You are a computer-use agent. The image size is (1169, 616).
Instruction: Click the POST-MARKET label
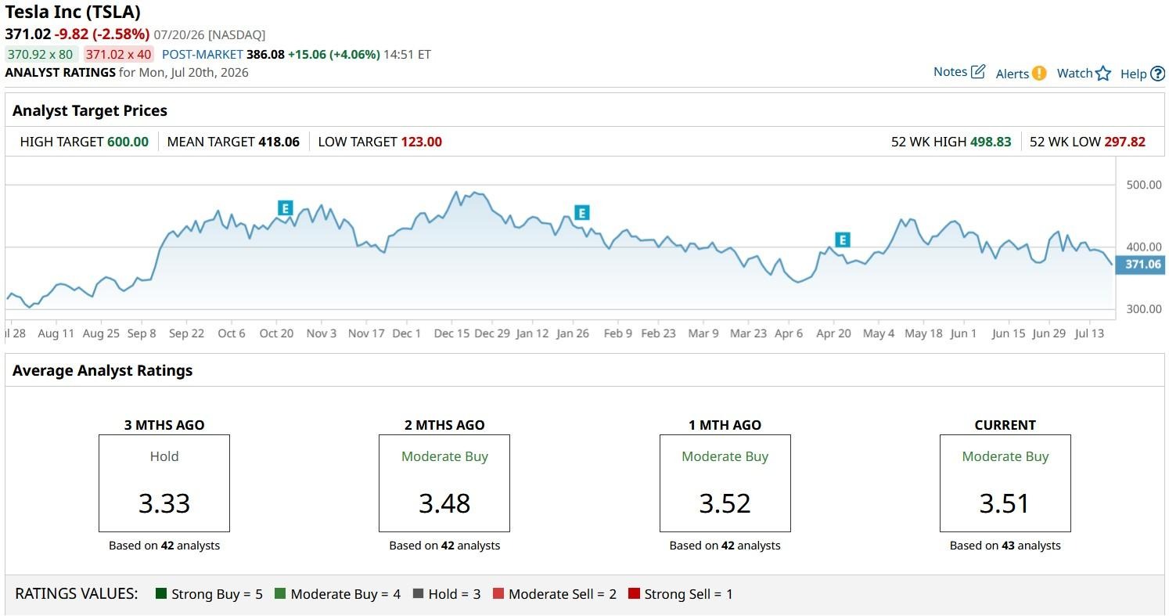(203, 55)
